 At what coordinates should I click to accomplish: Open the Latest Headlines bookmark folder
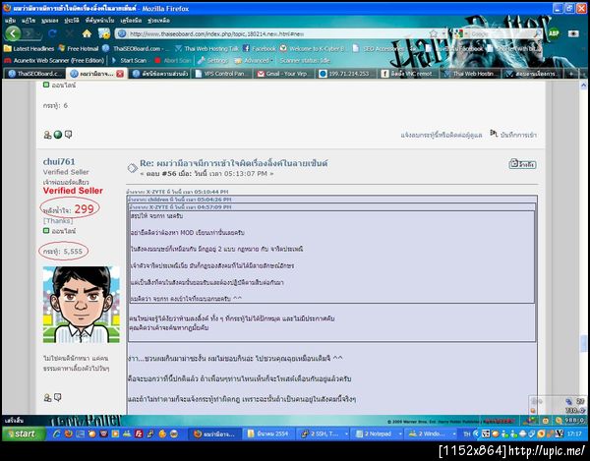[x=29, y=48]
